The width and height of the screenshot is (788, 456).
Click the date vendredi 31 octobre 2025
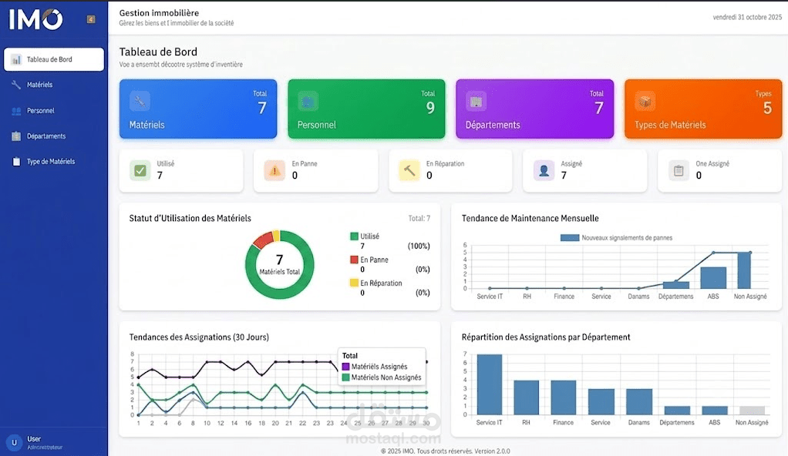coord(747,17)
